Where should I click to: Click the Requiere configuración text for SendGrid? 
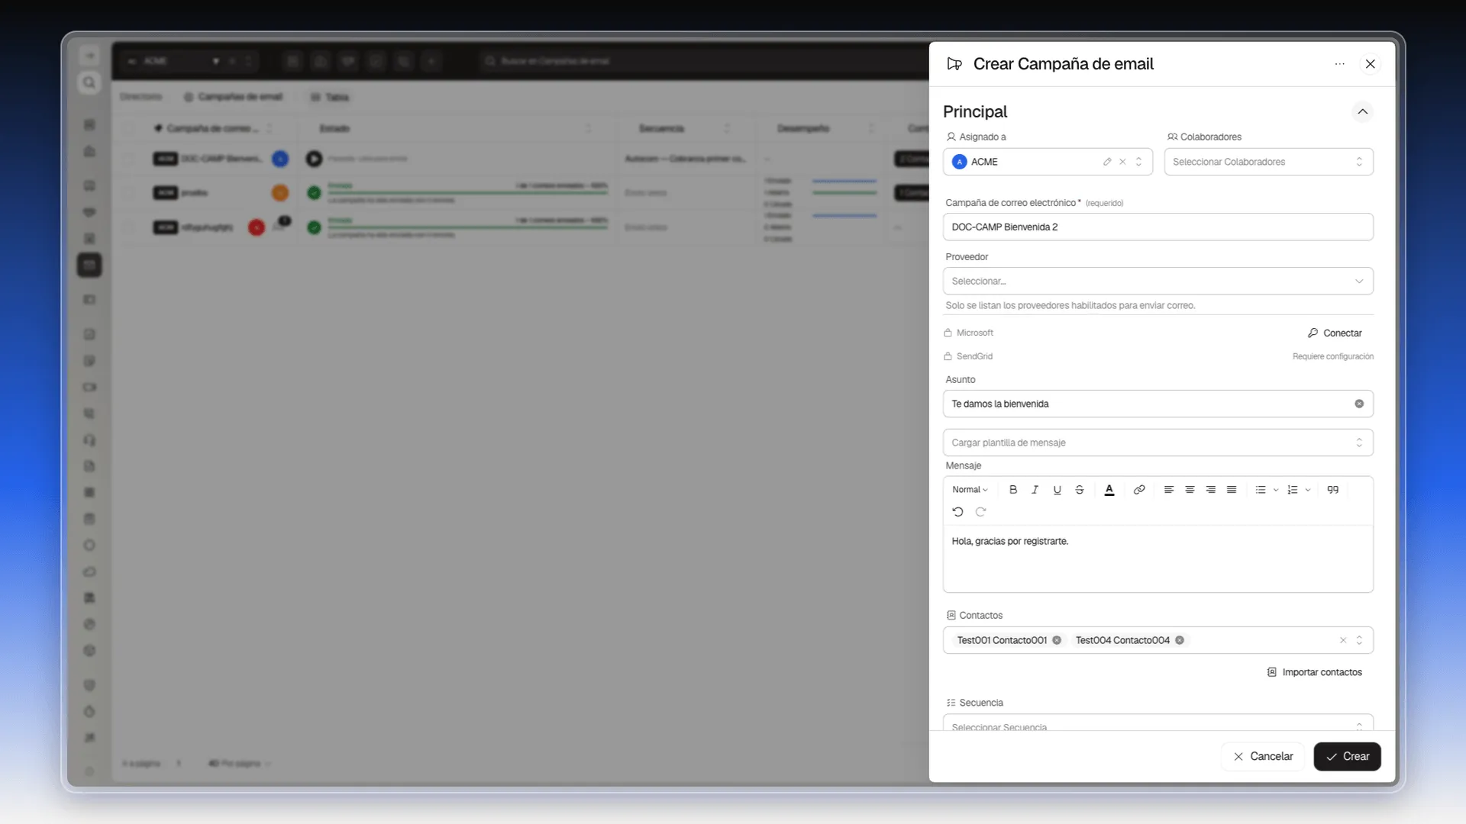pos(1333,356)
